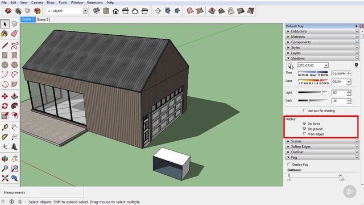Click the Section Plane tool

[x=158, y=11]
